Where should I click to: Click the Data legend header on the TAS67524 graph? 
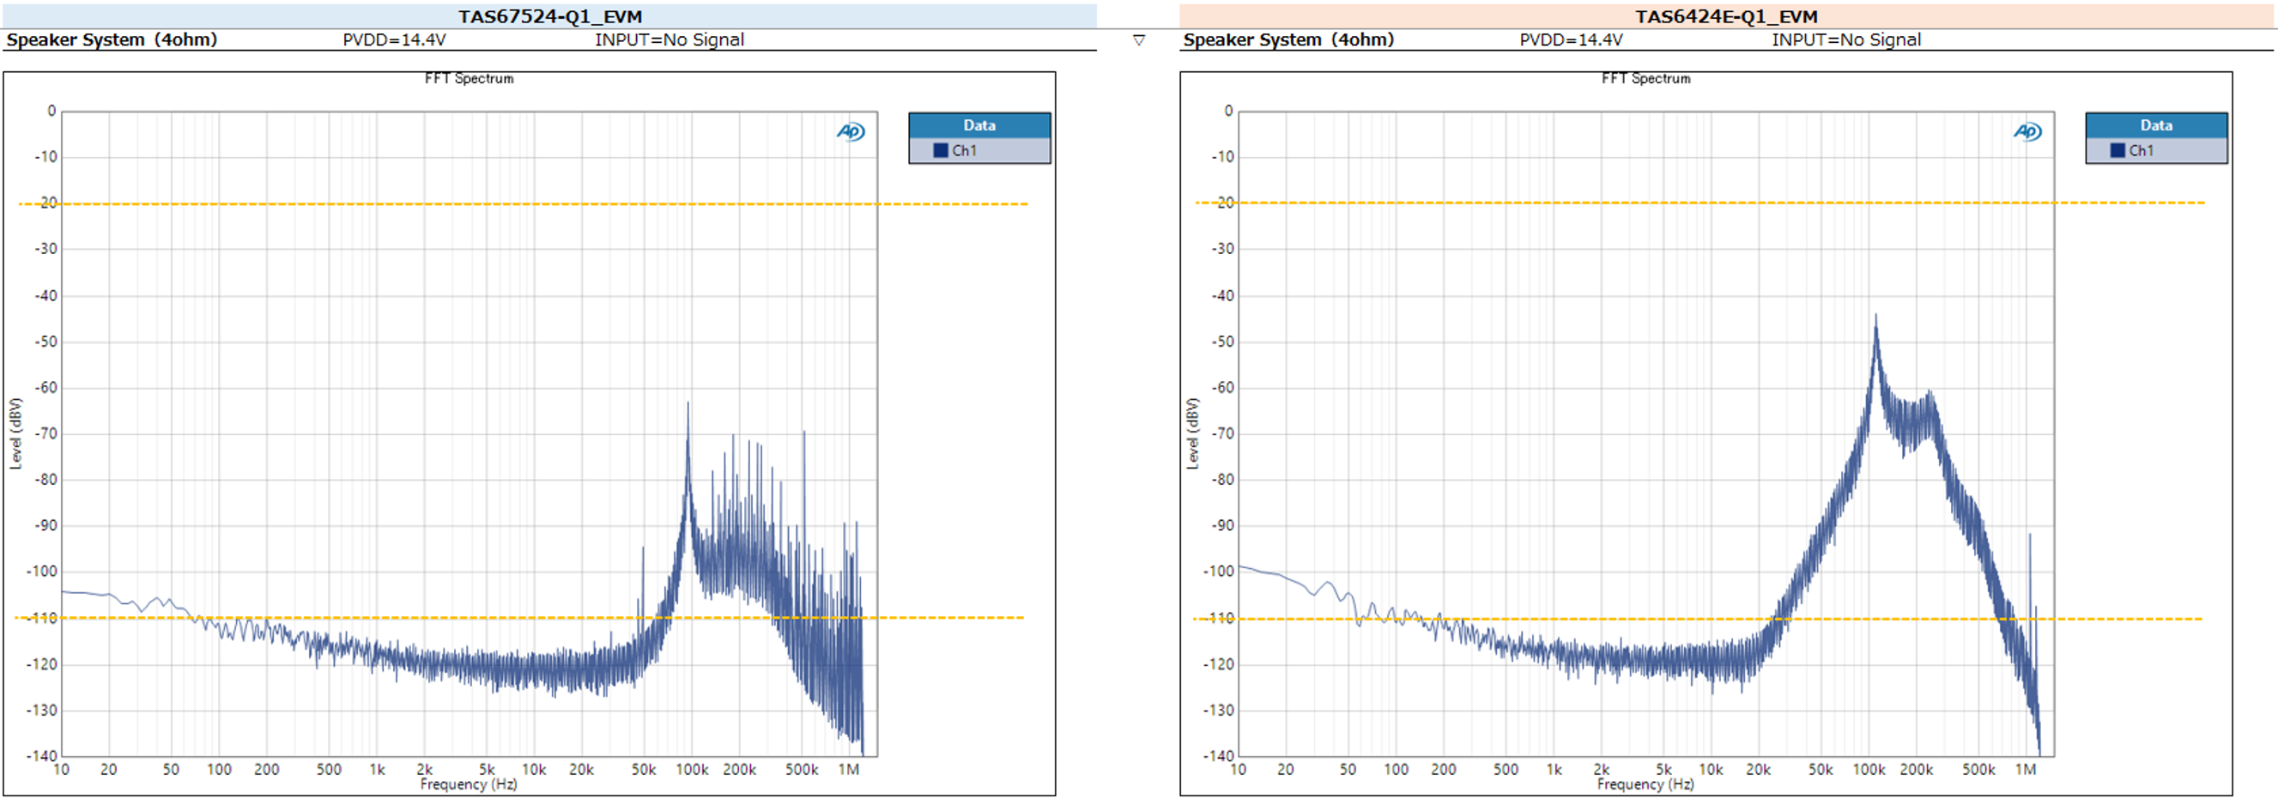(x=980, y=125)
